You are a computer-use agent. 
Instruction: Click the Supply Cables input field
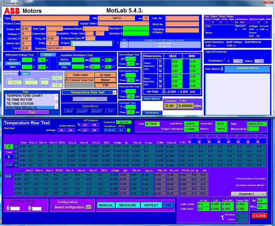point(124,23)
